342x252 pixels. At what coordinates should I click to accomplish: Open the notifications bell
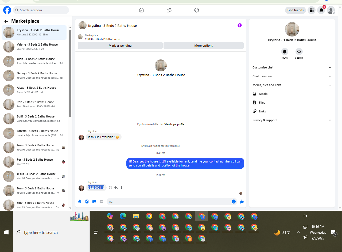[x=321, y=10]
